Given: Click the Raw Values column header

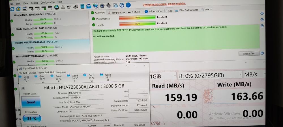Looking at the screenshot, I should click(139, 125).
